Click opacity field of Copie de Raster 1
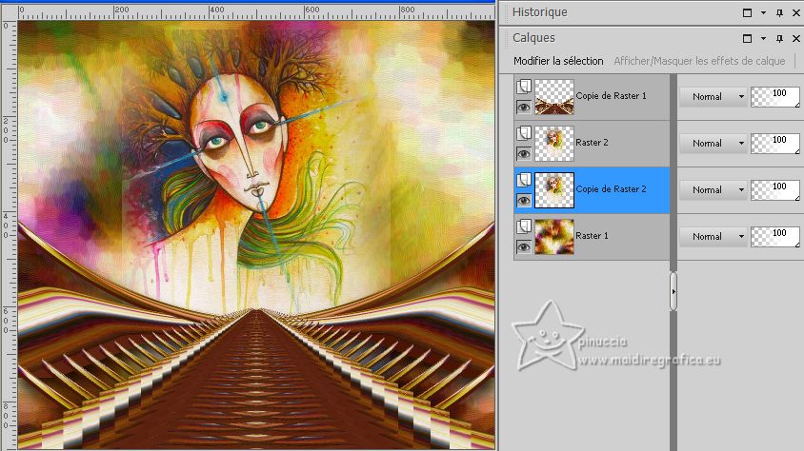 tap(774, 97)
